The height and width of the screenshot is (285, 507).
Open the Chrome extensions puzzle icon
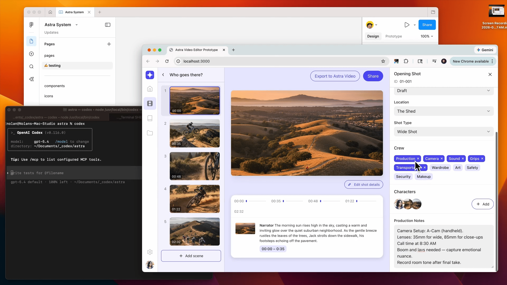pyautogui.click(x=406, y=61)
